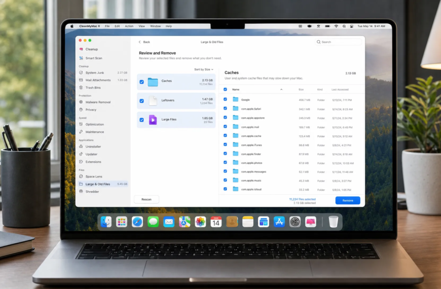This screenshot has width=441, height=289.
Task: Uncheck the Large Files category checkbox
Action: (x=142, y=120)
